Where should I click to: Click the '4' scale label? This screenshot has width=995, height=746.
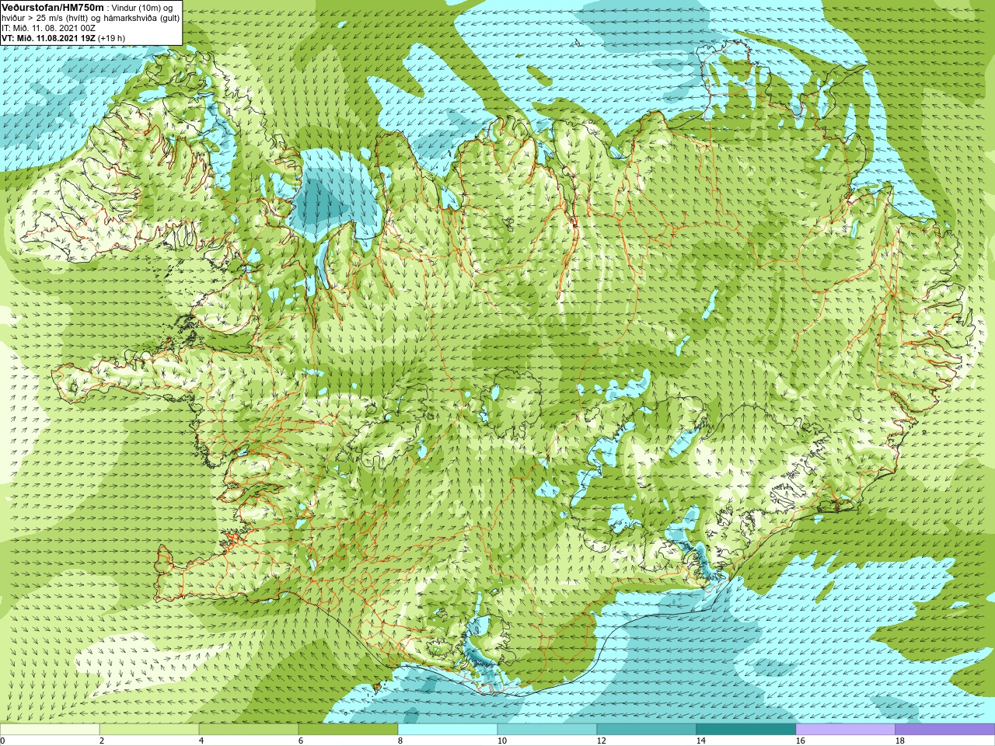coord(201,741)
